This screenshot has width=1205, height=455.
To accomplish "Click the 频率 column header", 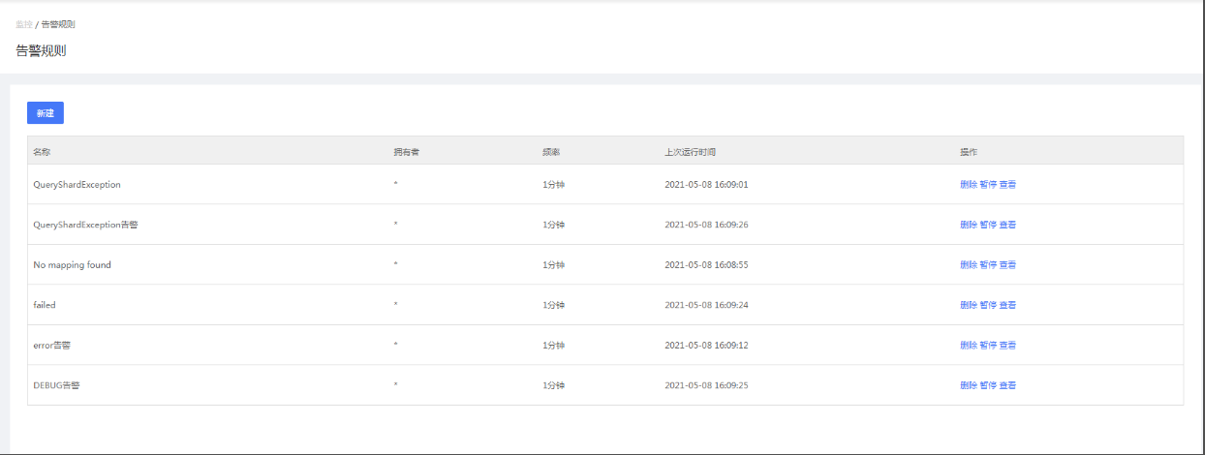I will (x=551, y=152).
